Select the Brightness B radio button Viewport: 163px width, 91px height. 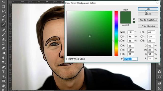click(x=121, y=41)
